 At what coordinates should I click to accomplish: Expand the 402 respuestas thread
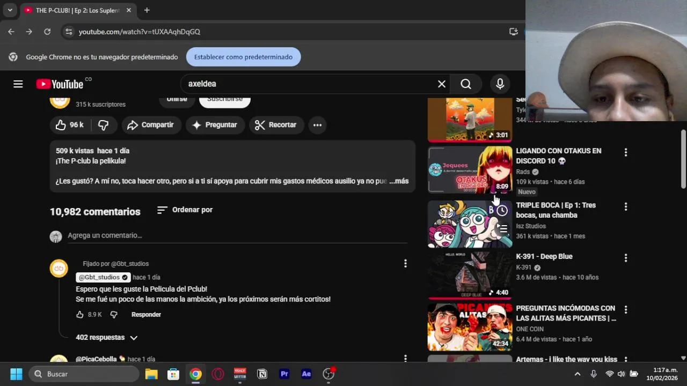[107, 338]
